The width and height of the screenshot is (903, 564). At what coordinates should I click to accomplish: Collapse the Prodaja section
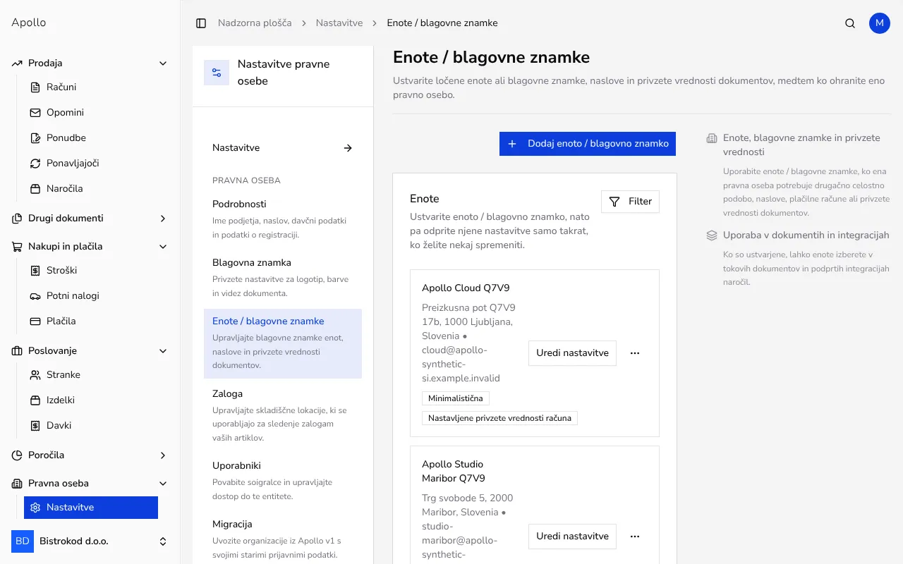pyautogui.click(x=90, y=63)
